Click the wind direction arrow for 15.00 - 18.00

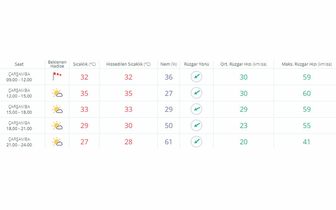coord(196,109)
